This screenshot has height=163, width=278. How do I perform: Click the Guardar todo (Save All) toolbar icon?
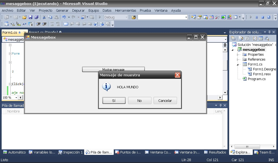[x=36, y=17]
